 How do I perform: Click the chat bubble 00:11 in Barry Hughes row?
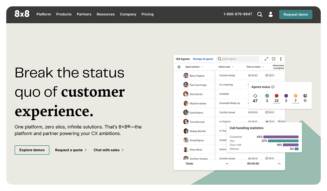[270, 75]
